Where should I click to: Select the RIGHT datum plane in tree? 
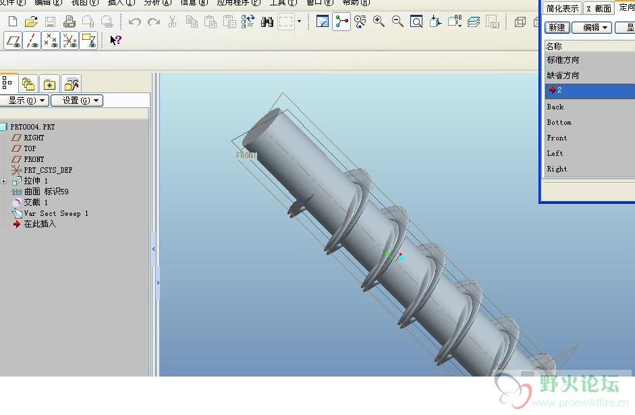click(x=34, y=138)
